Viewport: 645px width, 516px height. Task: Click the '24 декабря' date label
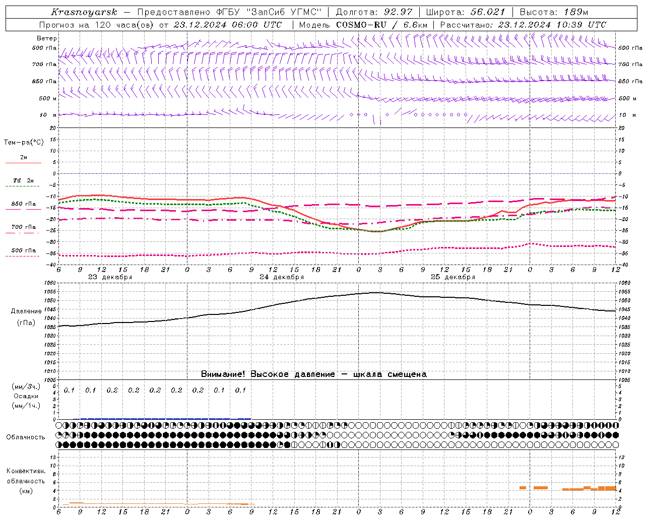click(282, 277)
